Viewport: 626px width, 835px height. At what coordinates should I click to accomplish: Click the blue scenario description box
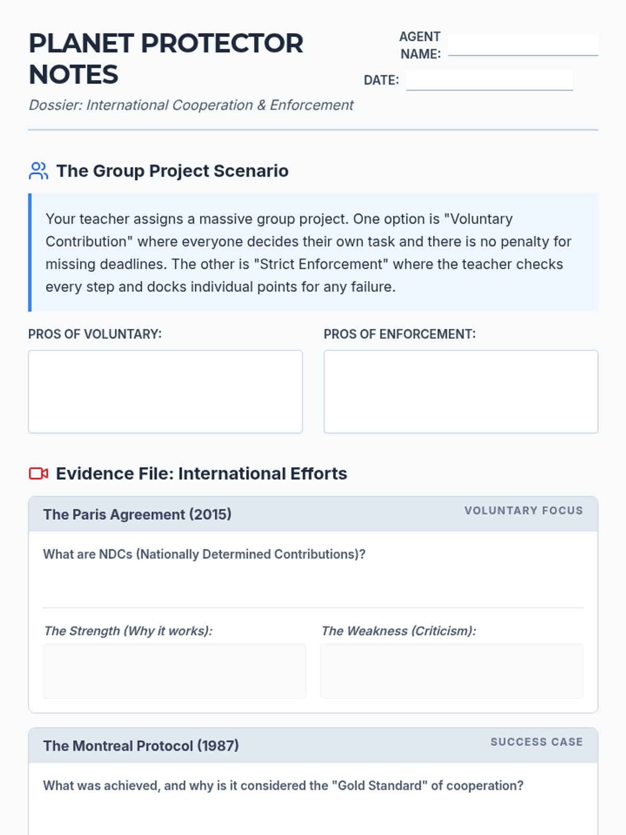(x=313, y=253)
